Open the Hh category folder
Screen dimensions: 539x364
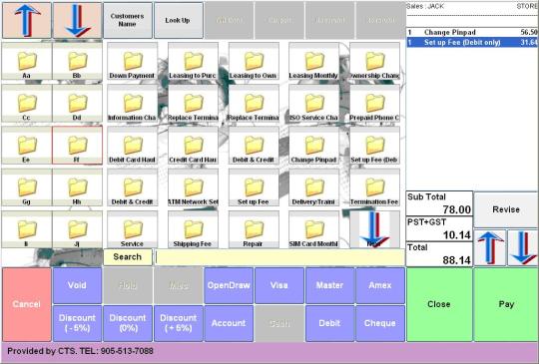77,187
